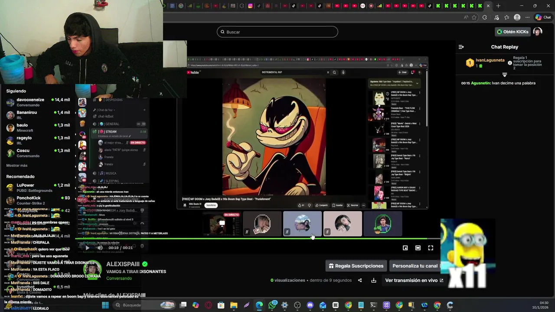Open baulo Minecraft channel in sidebar
This screenshot has height=312, width=555.
point(38,127)
